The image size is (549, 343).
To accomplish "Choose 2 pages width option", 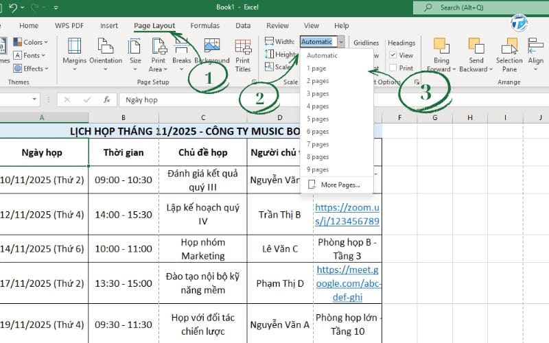I will pos(336,81).
